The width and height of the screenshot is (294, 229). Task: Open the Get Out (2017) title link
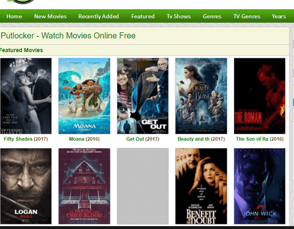(x=143, y=139)
